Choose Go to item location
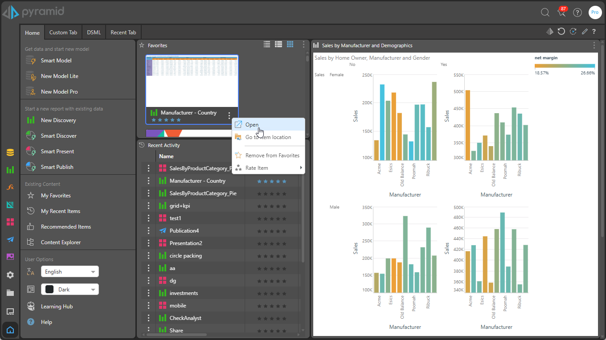Viewport: 606px width, 340px height. coord(268,137)
